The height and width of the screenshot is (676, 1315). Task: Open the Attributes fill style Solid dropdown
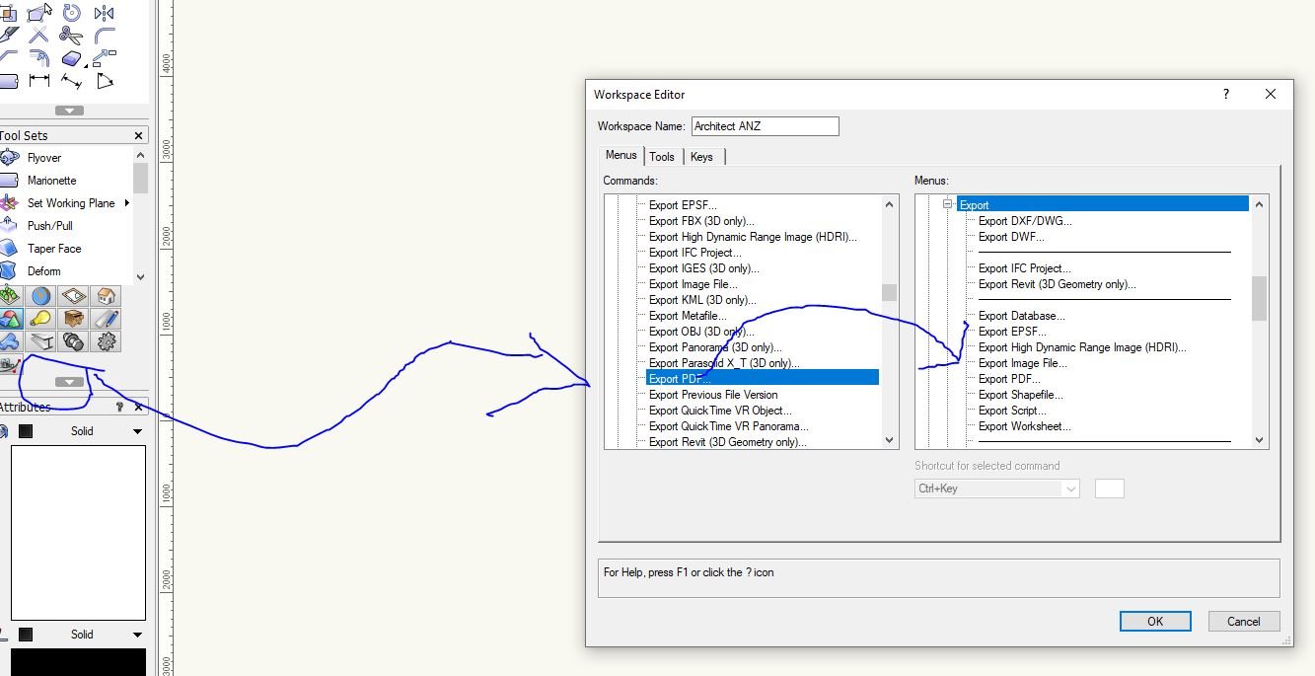[x=137, y=431]
